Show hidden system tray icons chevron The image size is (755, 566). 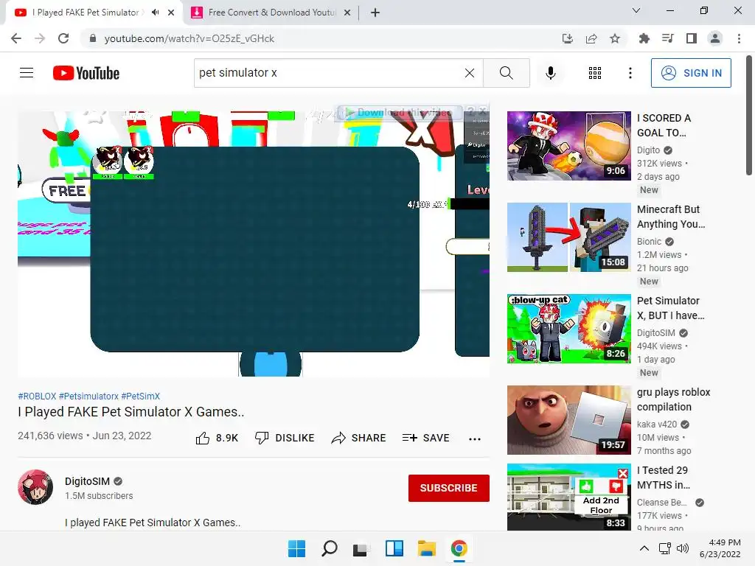pos(644,548)
